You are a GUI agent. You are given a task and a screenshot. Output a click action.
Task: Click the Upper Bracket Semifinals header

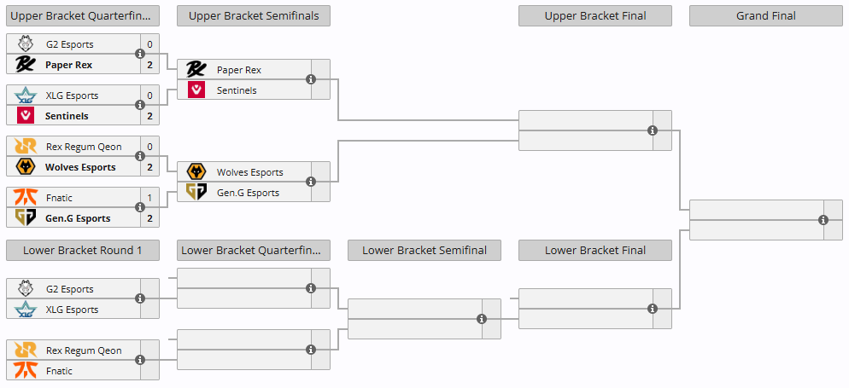tap(254, 16)
